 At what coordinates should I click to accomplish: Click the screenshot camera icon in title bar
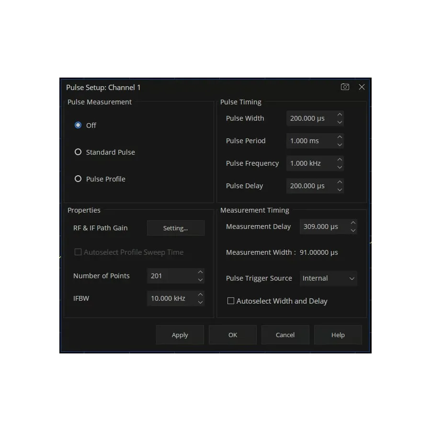345,87
